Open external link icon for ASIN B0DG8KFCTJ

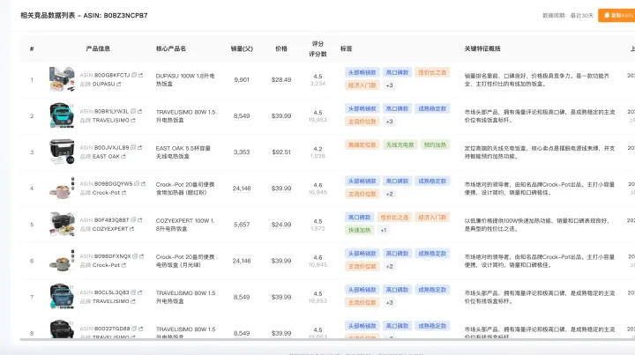[140, 75]
